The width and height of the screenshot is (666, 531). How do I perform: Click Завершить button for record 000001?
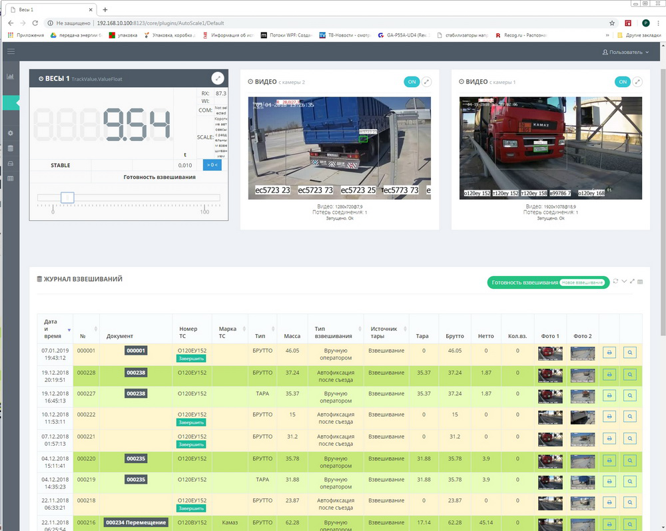[x=191, y=358]
